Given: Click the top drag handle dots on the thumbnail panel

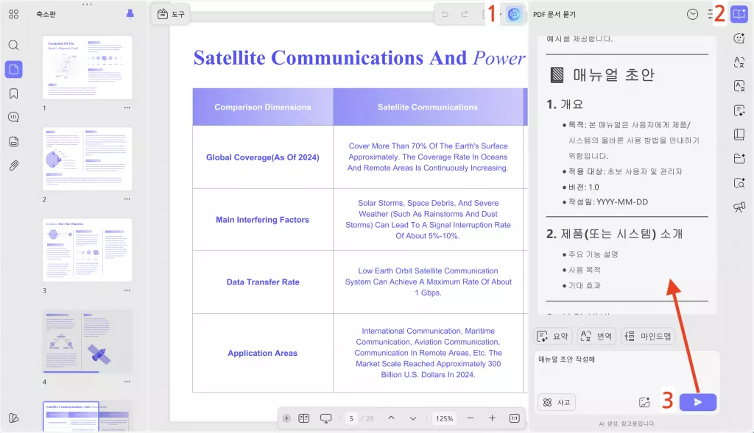Looking at the screenshot, I should [x=87, y=4].
